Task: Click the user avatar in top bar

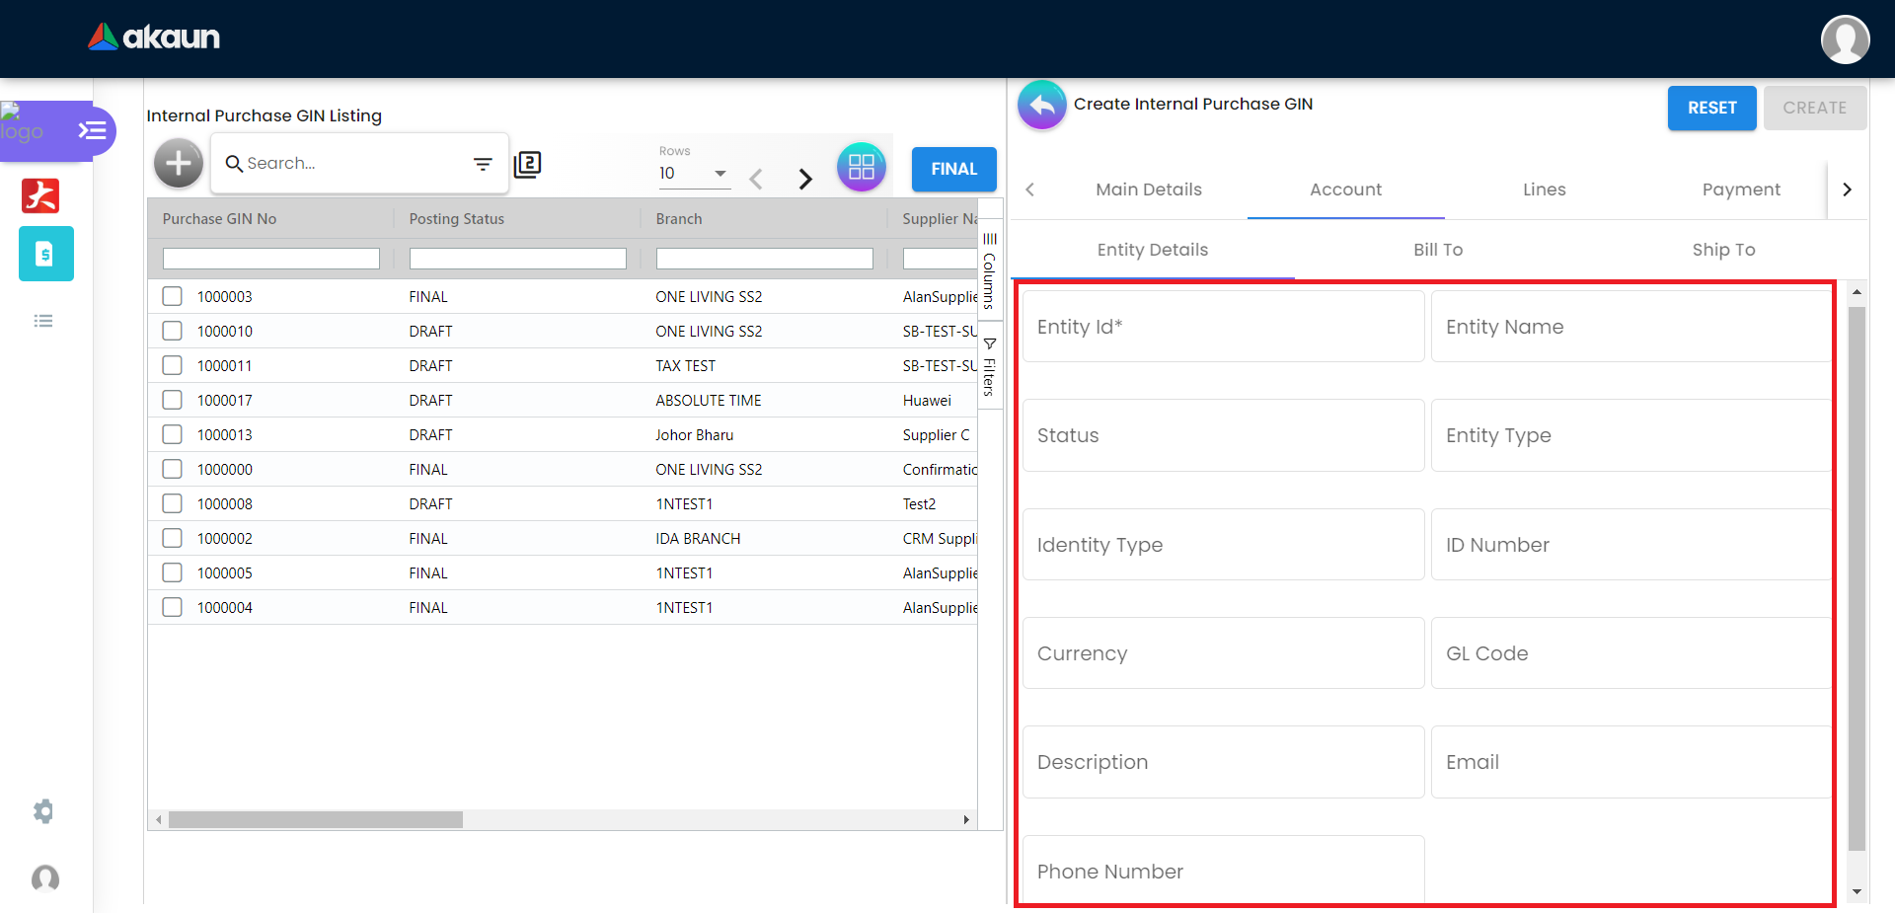Action: coord(1844,39)
